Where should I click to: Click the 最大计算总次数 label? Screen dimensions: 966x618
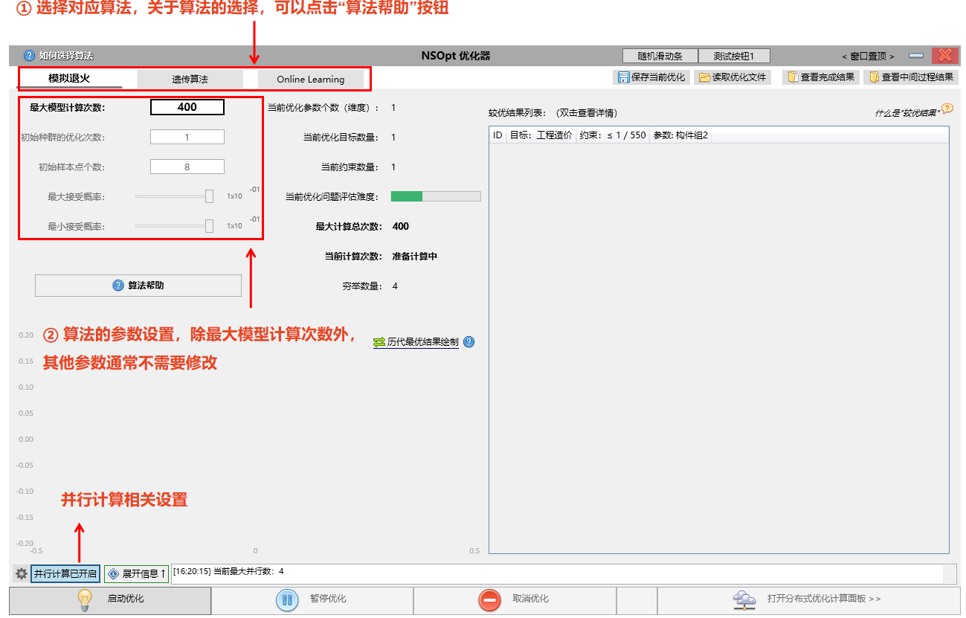click(349, 227)
